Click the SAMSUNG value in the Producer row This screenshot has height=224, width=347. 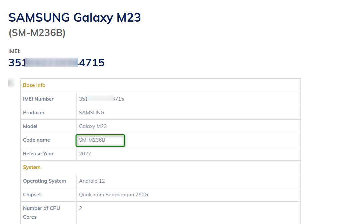(x=91, y=113)
